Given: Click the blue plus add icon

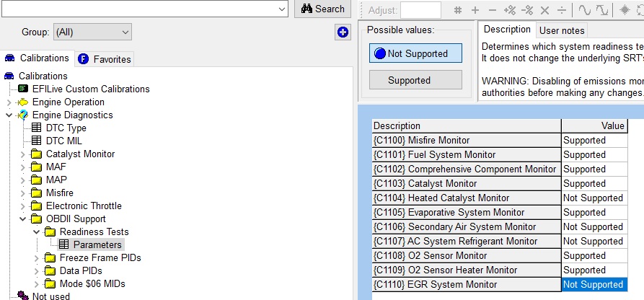Looking at the screenshot, I should [x=343, y=32].
